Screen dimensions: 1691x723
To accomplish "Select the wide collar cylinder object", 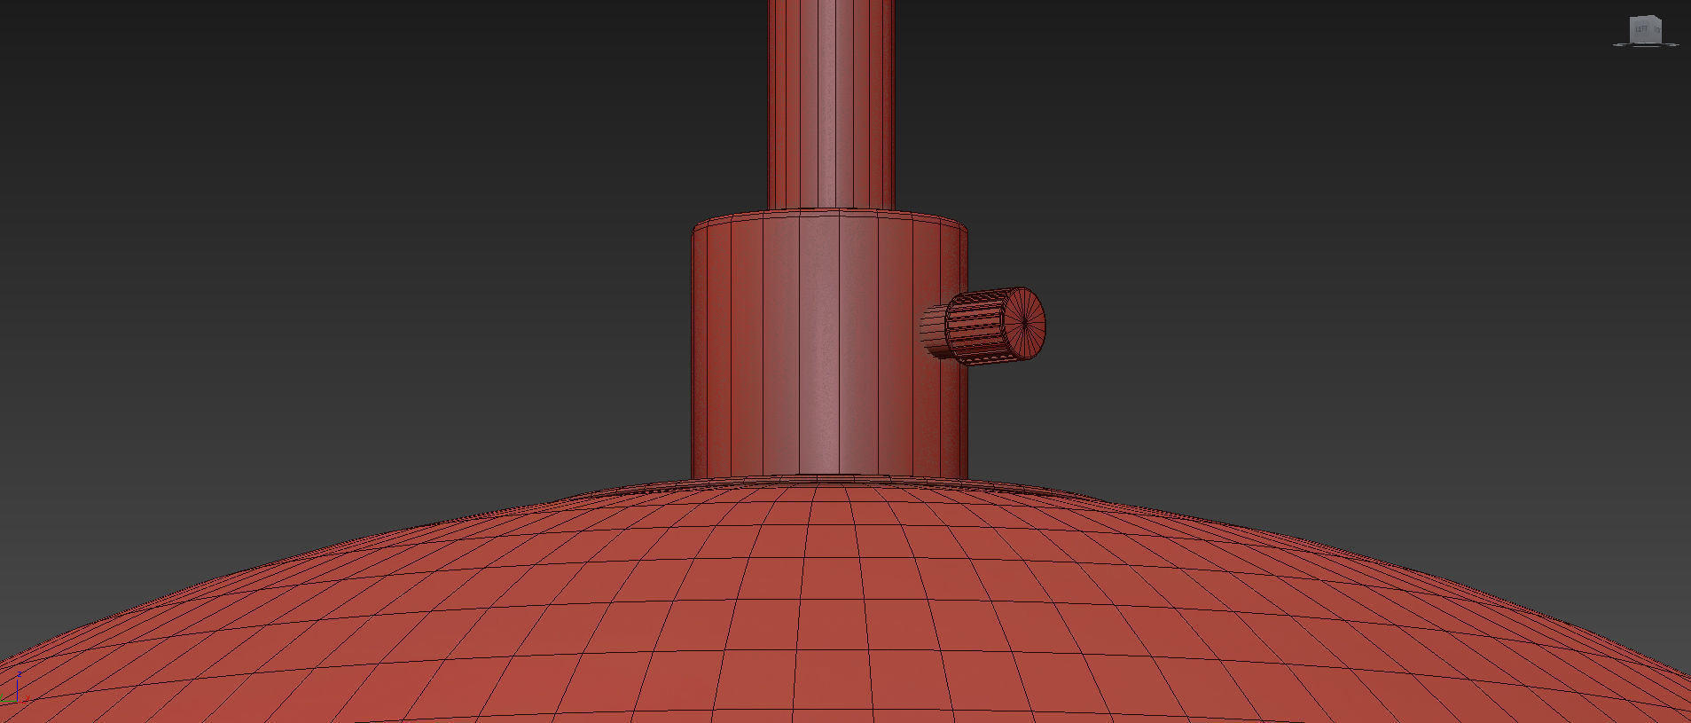I will click(829, 346).
